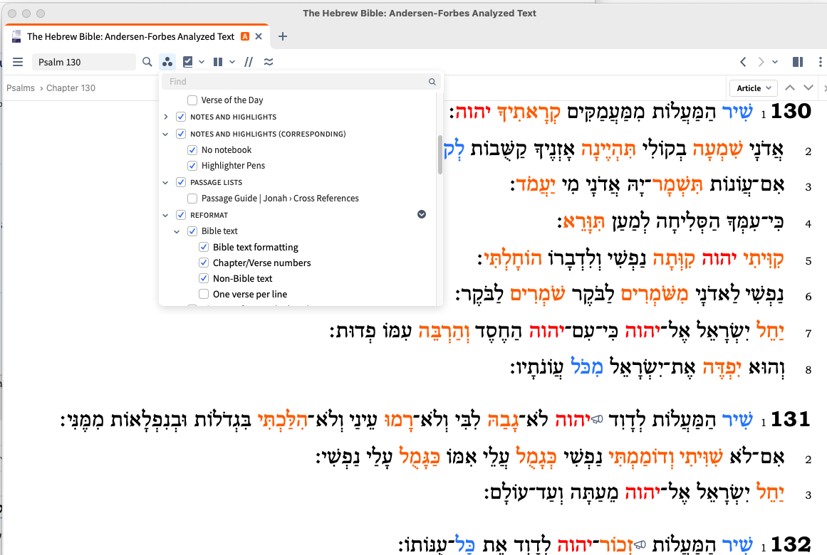Collapse the REFORMAT section
The width and height of the screenshot is (827, 555).
(165, 216)
